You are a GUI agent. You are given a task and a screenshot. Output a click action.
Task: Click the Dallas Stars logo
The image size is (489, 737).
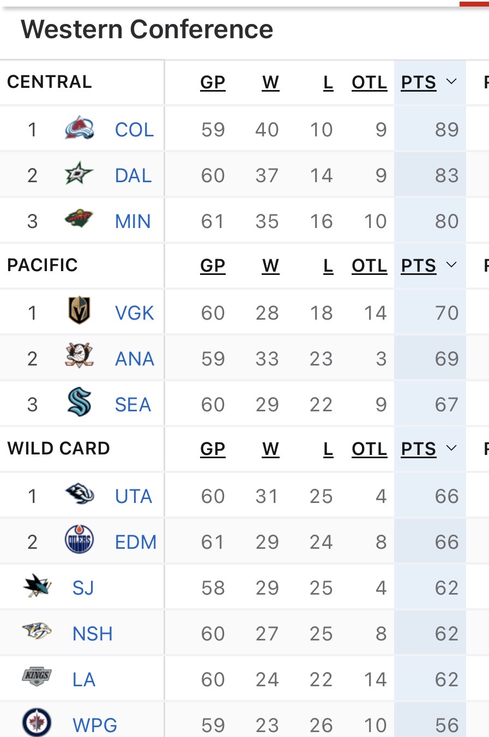[x=79, y=175]
